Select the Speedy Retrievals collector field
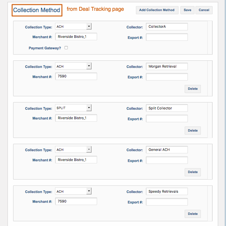This screenshot has width=226, height=226. pos(167,191)
